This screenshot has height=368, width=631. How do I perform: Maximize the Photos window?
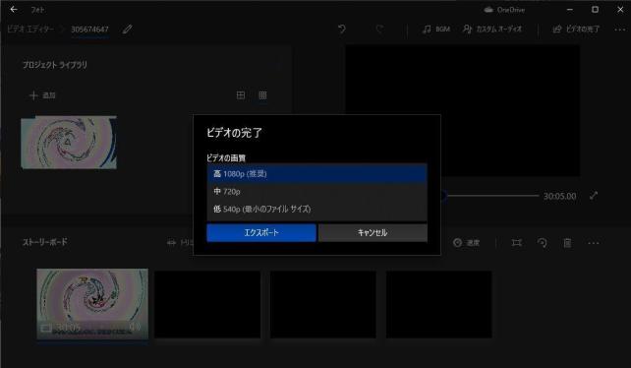(595, 9)
